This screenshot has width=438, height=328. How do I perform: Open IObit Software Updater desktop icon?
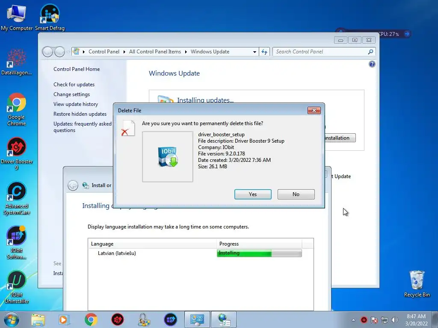pyautogui.click(x=17, y=243)
